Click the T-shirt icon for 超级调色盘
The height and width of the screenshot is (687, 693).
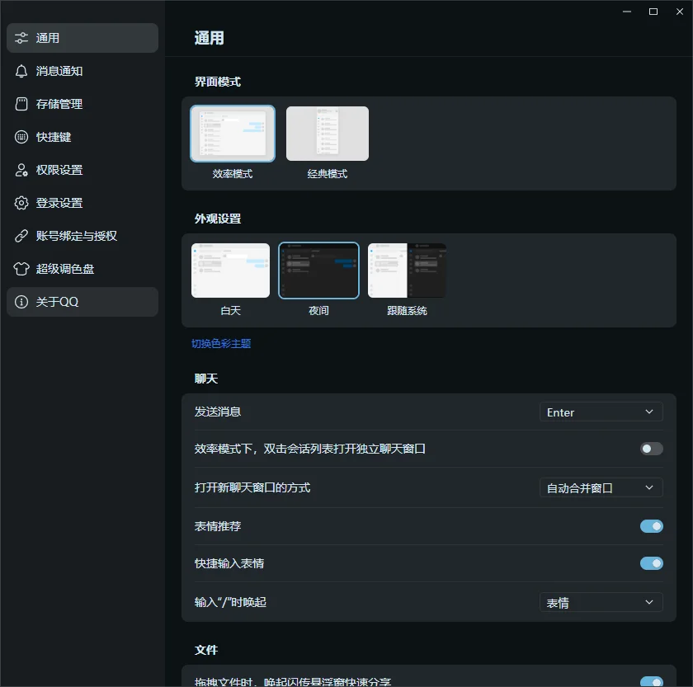point(21,269)
